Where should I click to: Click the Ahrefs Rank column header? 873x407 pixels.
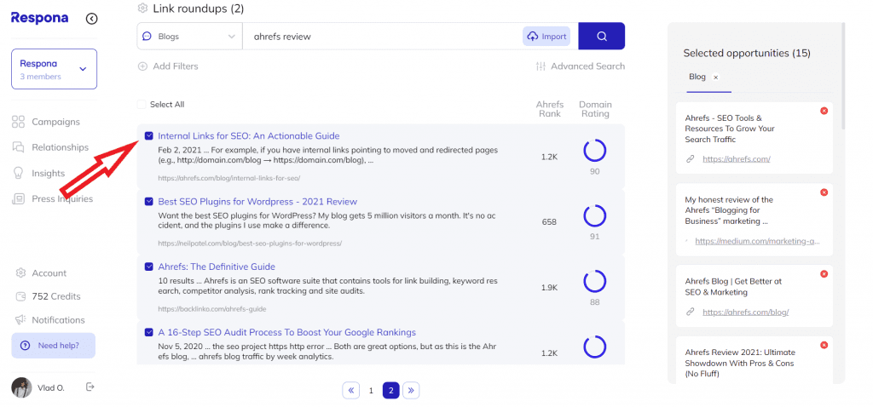point(550,109)
